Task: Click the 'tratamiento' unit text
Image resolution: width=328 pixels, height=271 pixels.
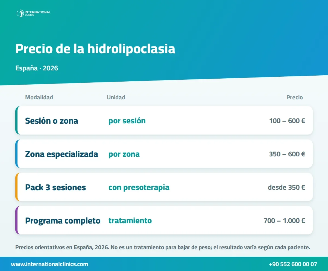Action: click(130, 221)
